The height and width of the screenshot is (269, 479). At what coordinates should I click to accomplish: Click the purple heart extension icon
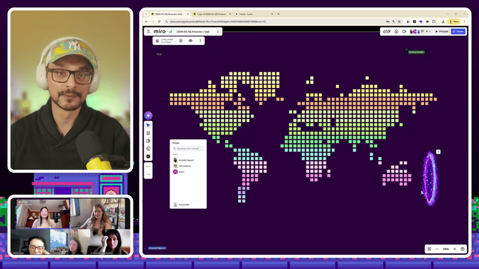(421, 22)
